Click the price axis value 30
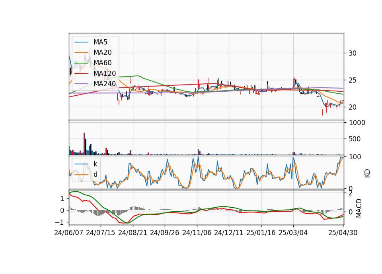This screenshot has width=382, height=274. pos(353,53)
